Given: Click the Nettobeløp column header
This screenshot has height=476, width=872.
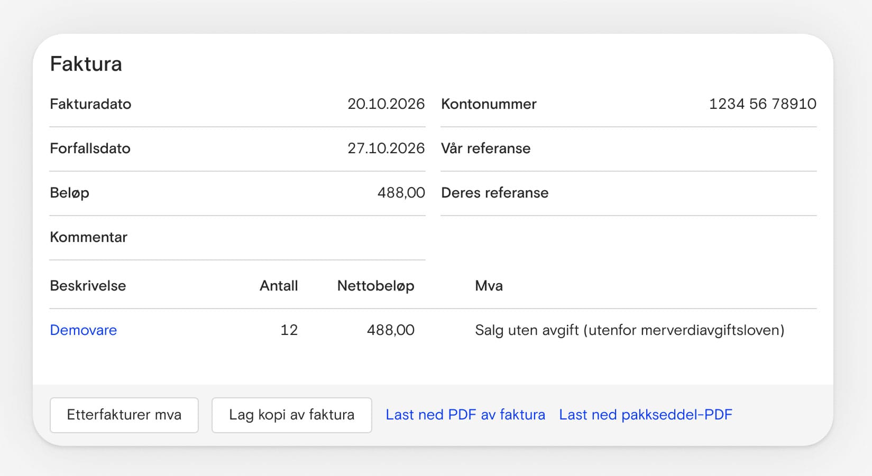Looking at the screenshot, I should pyautogui.click(x=375, y=286).
